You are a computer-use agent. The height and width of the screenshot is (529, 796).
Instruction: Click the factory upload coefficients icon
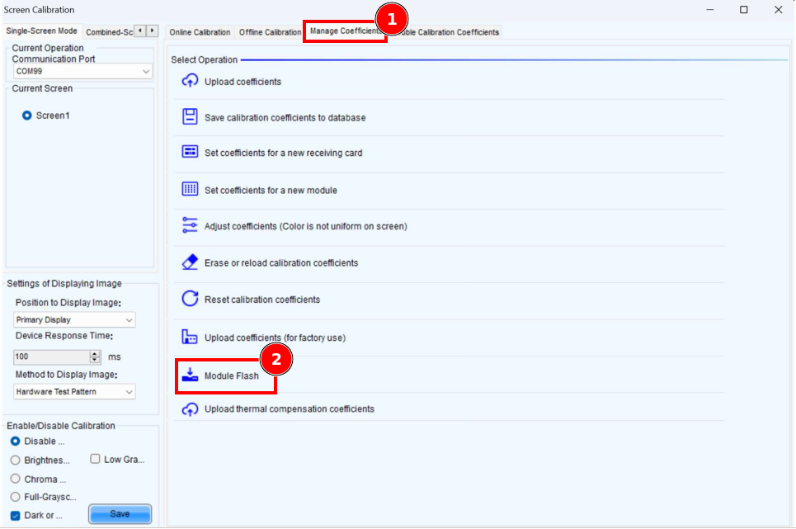[x=190, y=337]
